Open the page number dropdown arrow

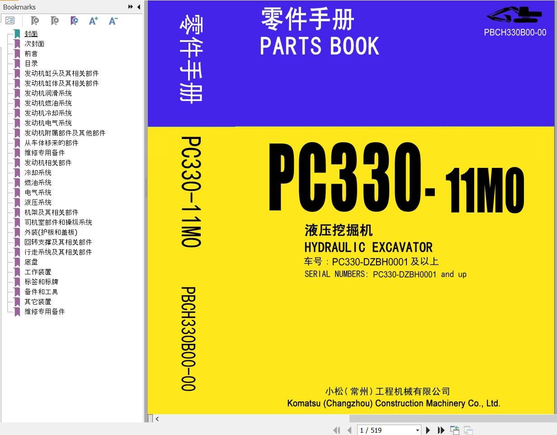coord(417,430)
